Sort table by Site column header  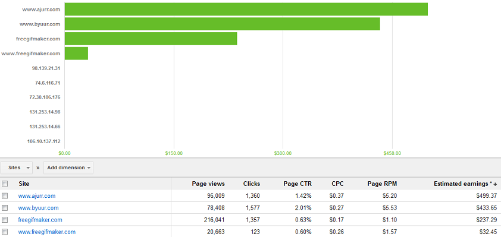[x=24, y=184]
